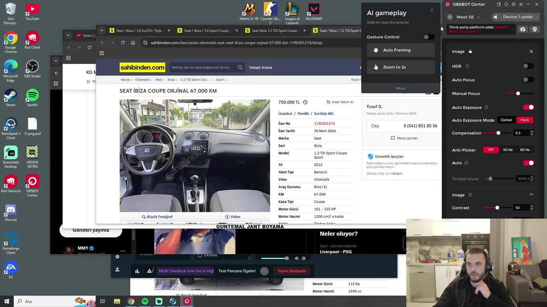Open the OBS Studio desktop icon

(x=32, y=69)
